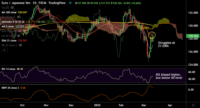The image size is (200, 108).
Task: Select the MA 5 close indicator label
Action: (x=8, y=26)
